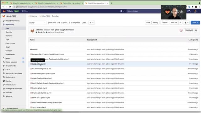The height and width of the screenshot is (113, 201).
Task: Open the download source code dropdown
Action: point(186,23)
